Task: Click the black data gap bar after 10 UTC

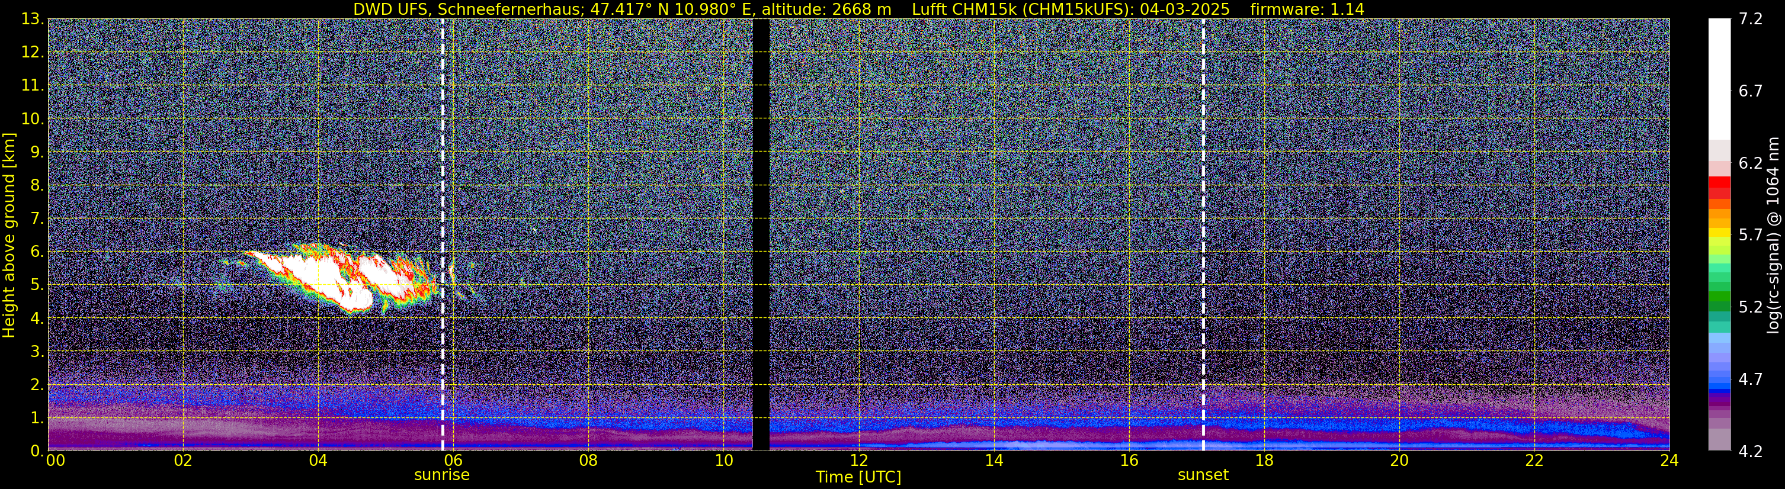Action: [761, 234]
